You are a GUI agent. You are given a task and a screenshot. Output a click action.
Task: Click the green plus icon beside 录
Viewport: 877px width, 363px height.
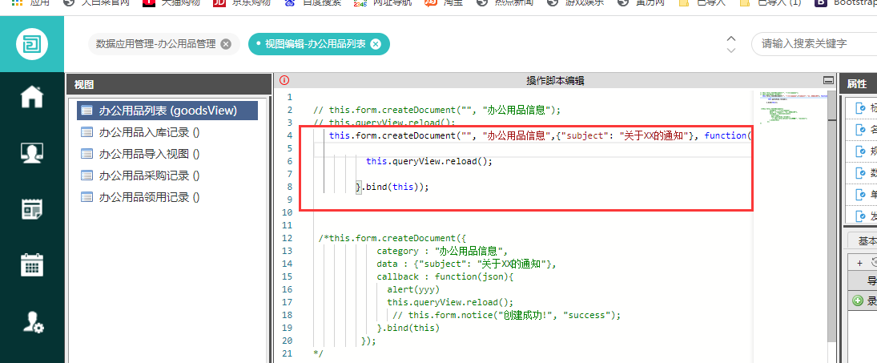(858, 301)
